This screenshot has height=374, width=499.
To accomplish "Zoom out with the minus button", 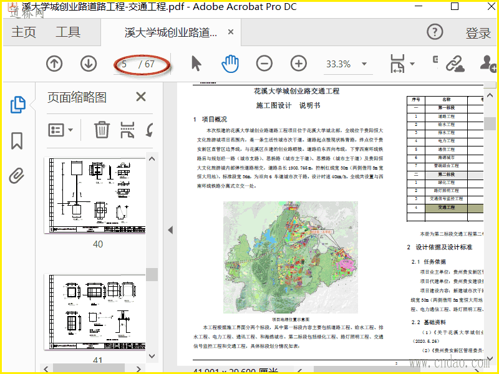I will click(x=264, y=64).
